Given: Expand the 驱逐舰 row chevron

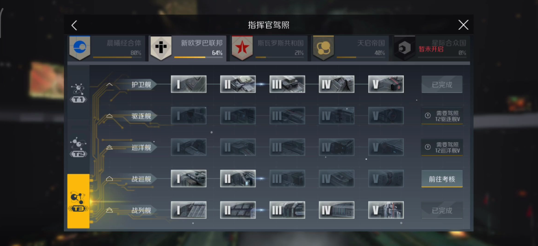Looking at the screenshot, I should click(109, 116).
